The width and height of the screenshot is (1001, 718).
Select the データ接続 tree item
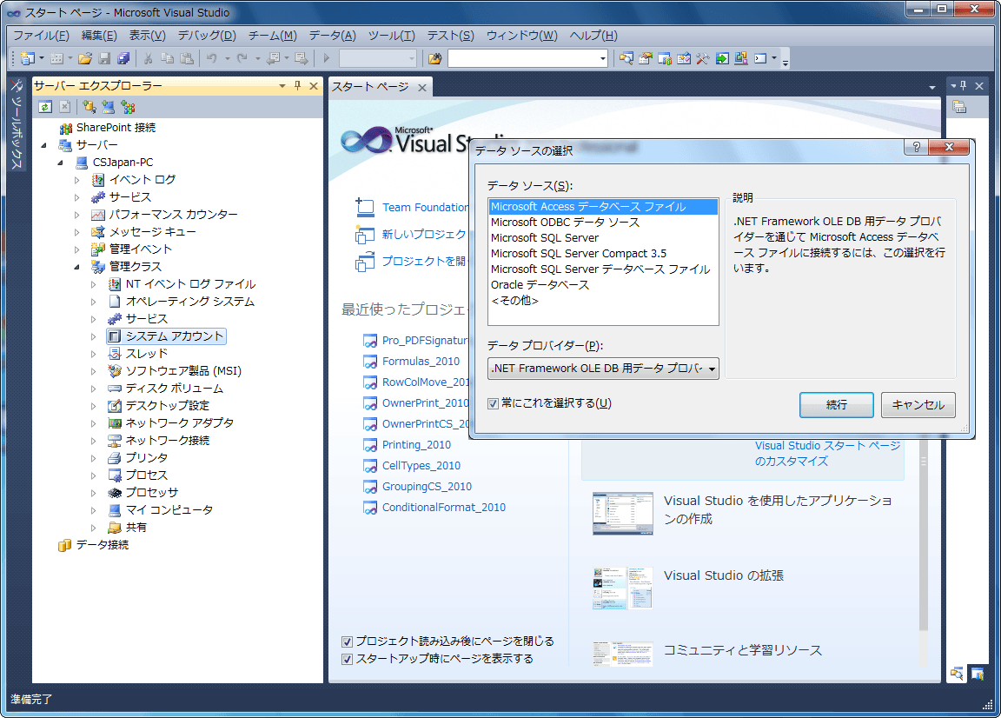tap(103, 545)
